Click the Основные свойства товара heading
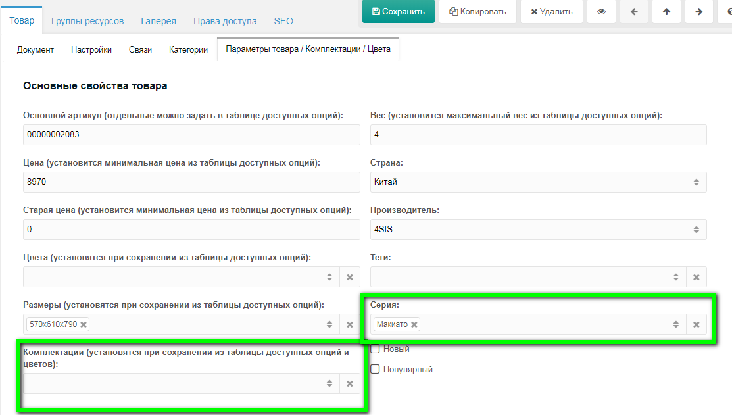 95,86
